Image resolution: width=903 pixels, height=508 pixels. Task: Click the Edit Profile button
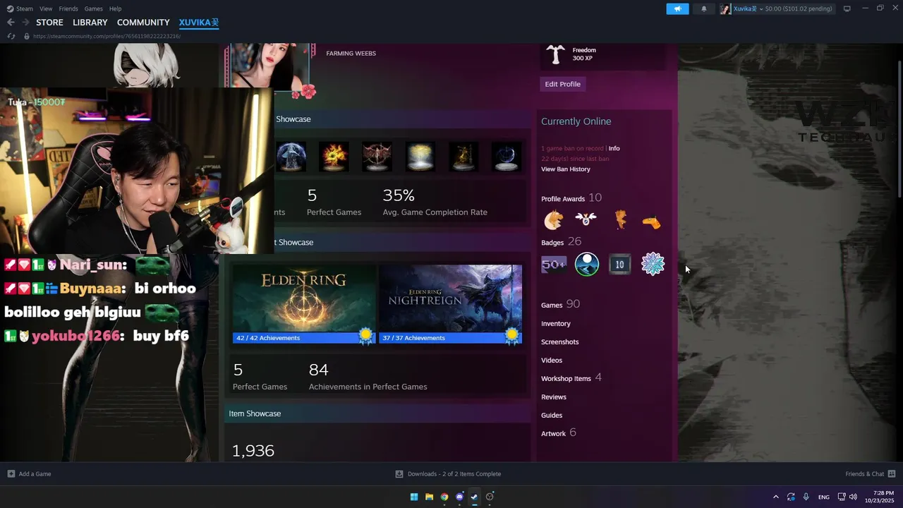[x=562, y=84]
